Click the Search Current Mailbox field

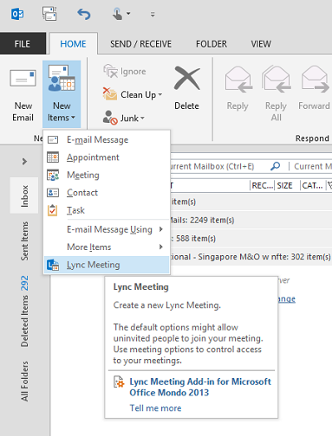(219, 166)
